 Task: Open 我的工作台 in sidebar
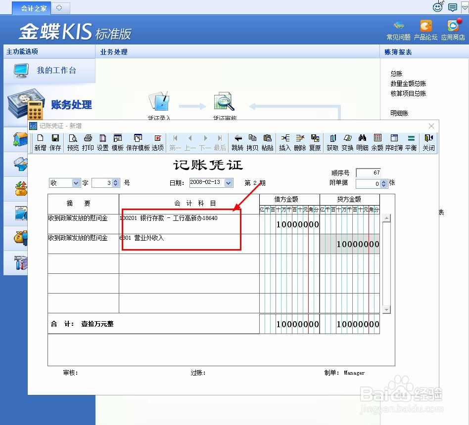pyautogui.click(x=49, y=71)
